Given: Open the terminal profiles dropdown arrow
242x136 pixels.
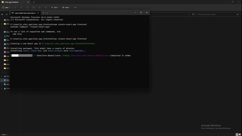Looking at the screenshot, I should 47,13.
